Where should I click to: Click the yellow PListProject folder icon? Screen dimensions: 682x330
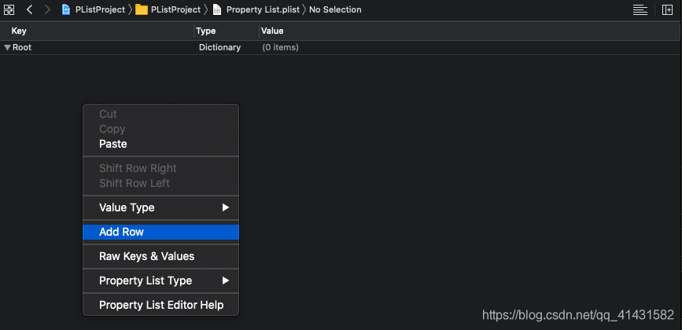[142, 9]
